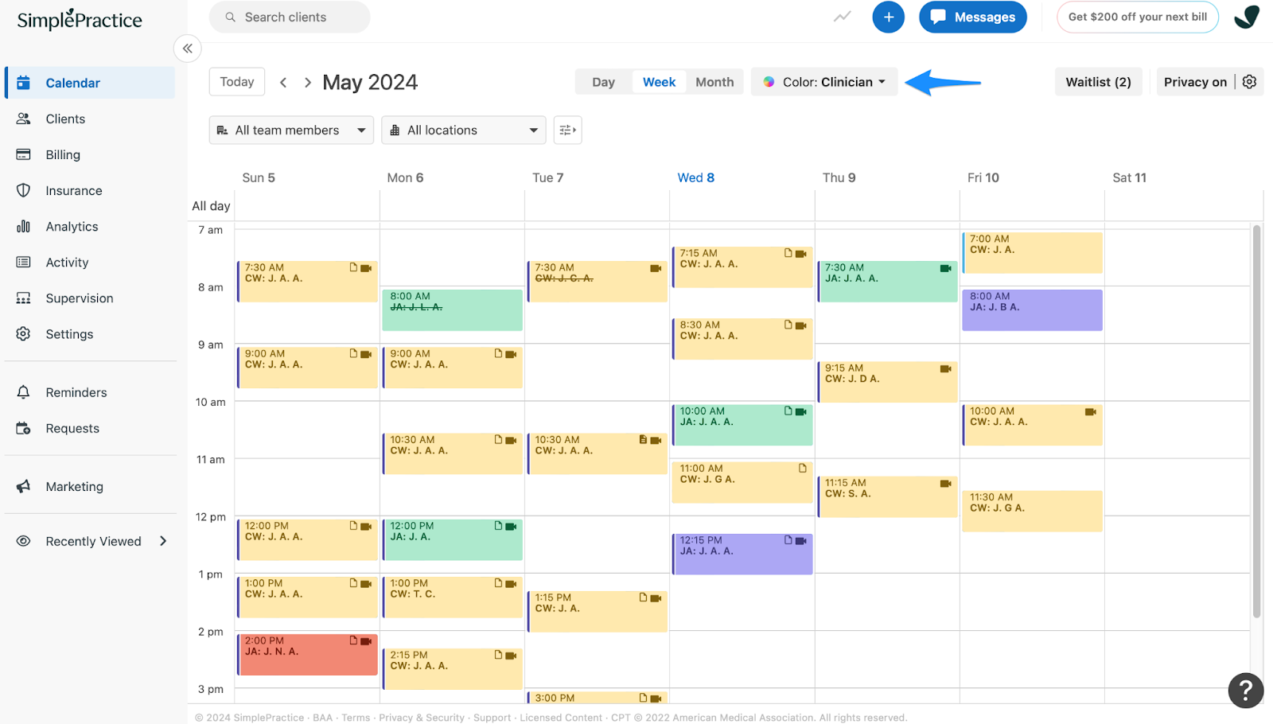Screen dimensions: 1273x724
Task: Click the Get $200 off your next bill link
Action: [1137, 17]
